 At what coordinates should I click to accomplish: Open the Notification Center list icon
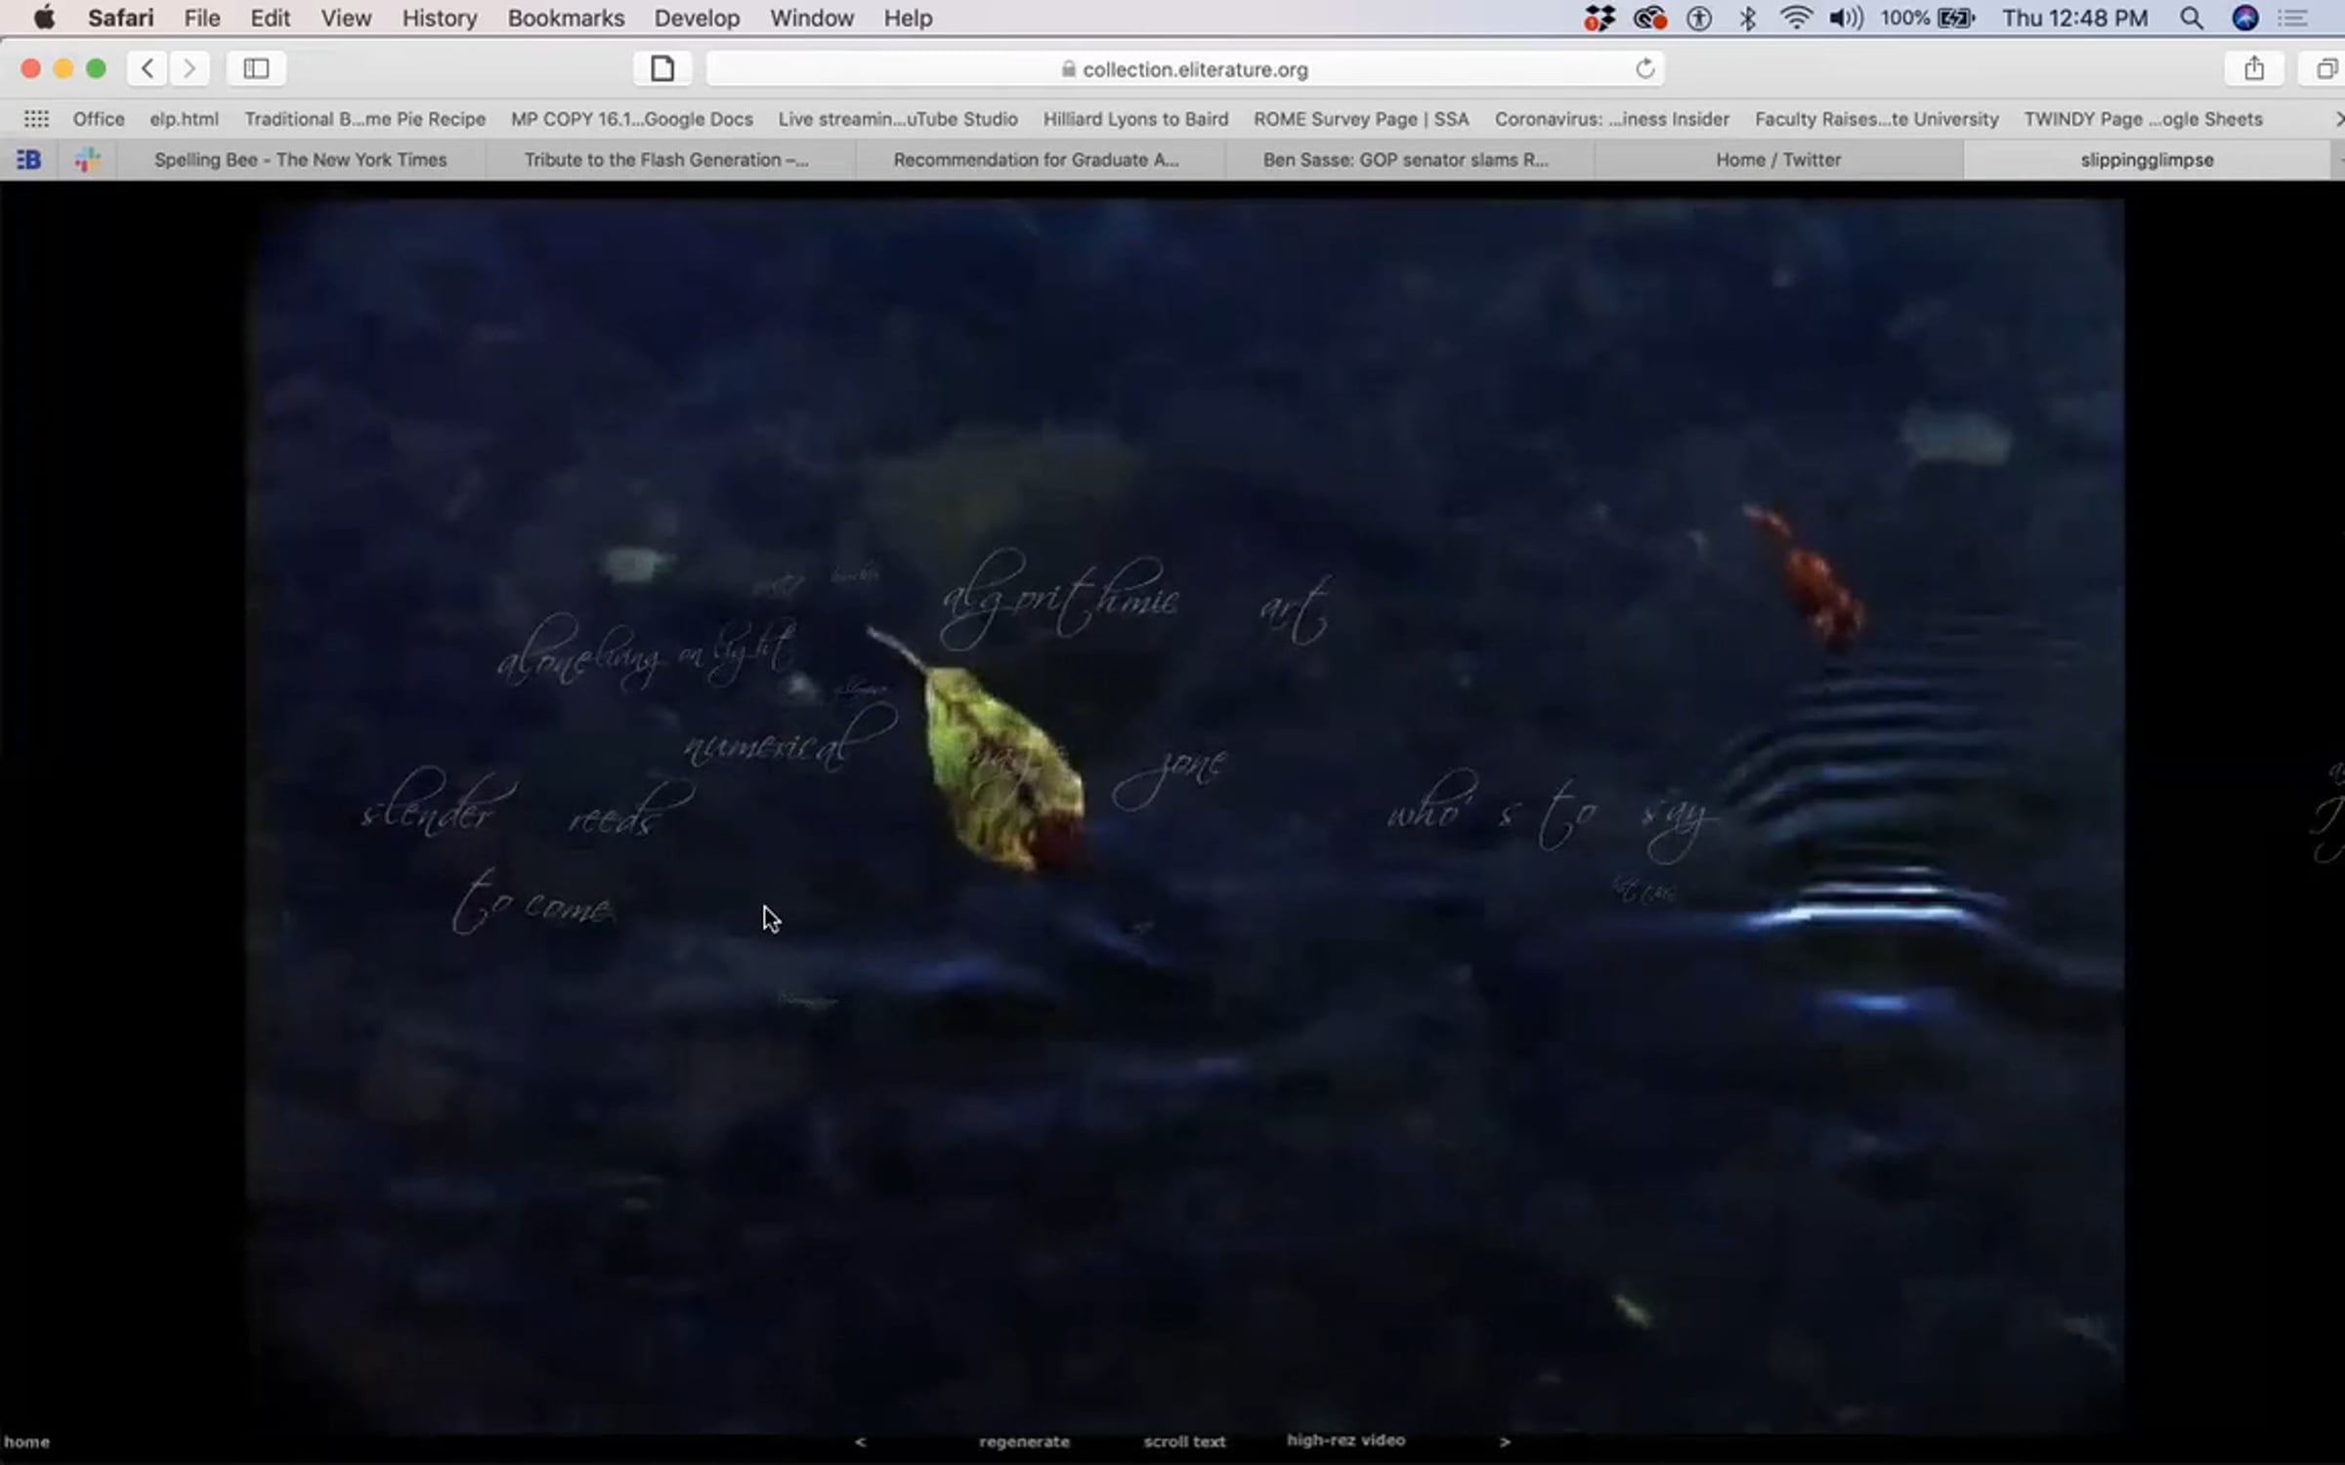tap(2292, 19)
